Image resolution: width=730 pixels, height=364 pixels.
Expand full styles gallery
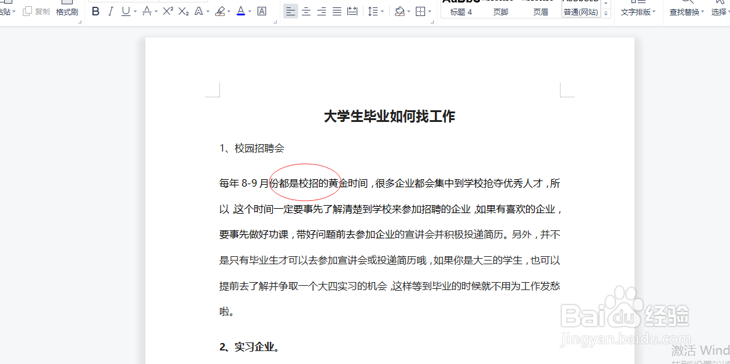606,14
